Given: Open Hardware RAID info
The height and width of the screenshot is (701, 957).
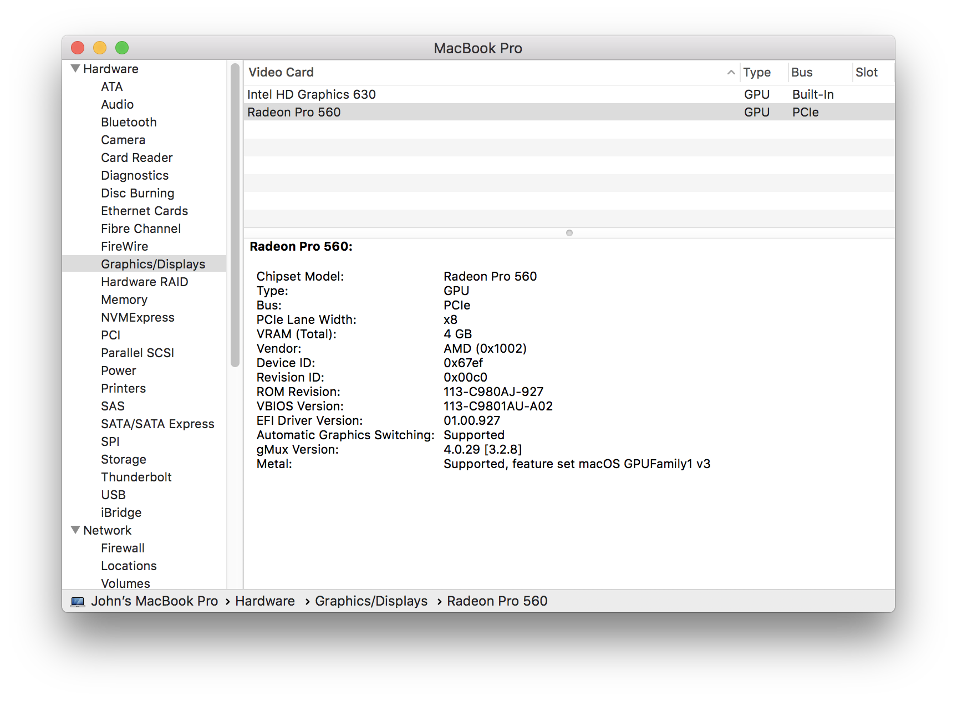Looking at the screenshot, I should click(145, 282).
